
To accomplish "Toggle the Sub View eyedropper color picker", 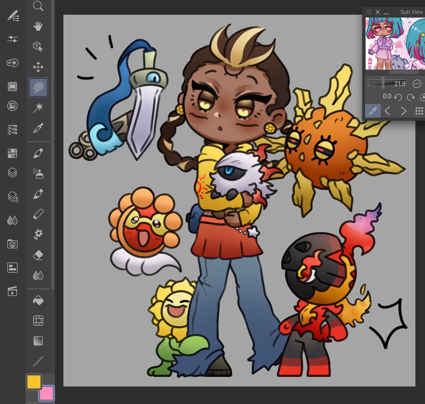I will (x=373, y=111).
